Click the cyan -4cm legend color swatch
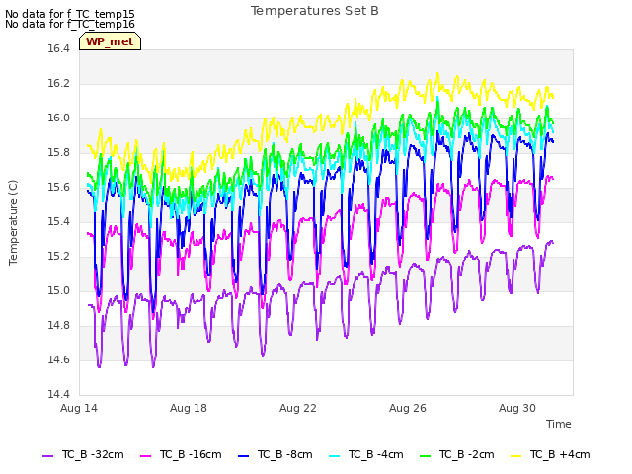This screenshot has height=474, width=632. click(x=334, y=456)
